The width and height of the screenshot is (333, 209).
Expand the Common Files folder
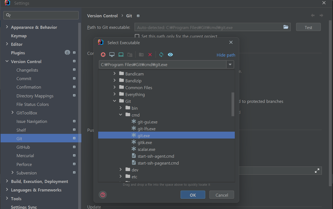point(115,87)
